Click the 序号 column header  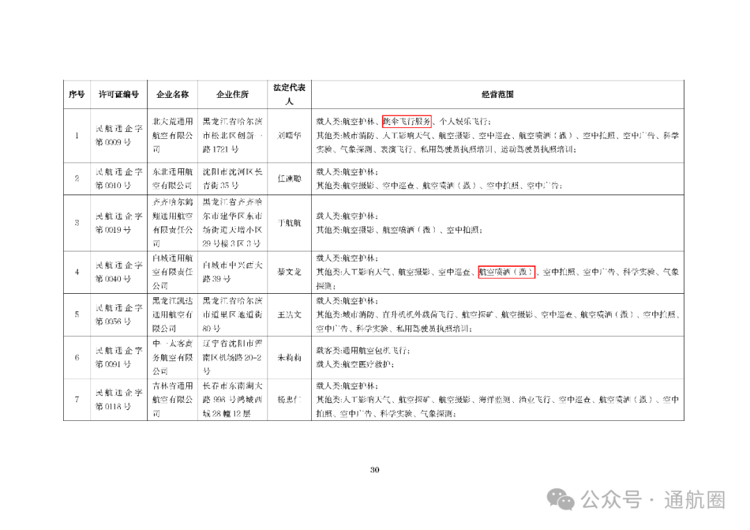76,94
